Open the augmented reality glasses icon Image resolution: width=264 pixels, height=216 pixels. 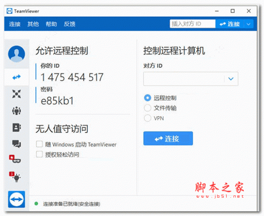[15, 159]
